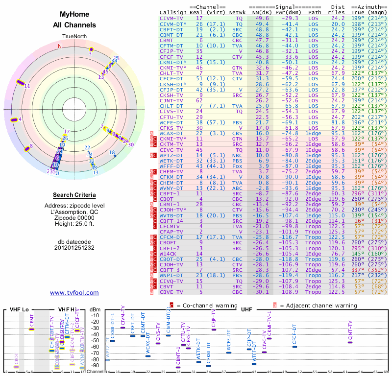
Task: Select the radar marker labeled 18
Action: (x=115, y=156)
